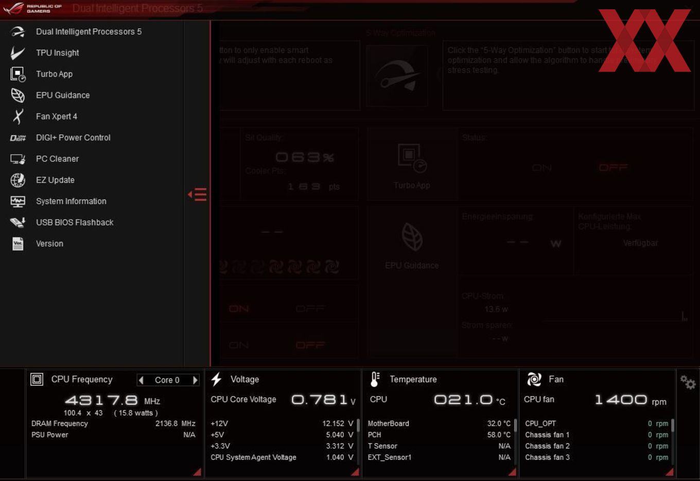The image size is (700, 481).
Task: Open PC Cleaner menu entry
Action: coord(57,159)
